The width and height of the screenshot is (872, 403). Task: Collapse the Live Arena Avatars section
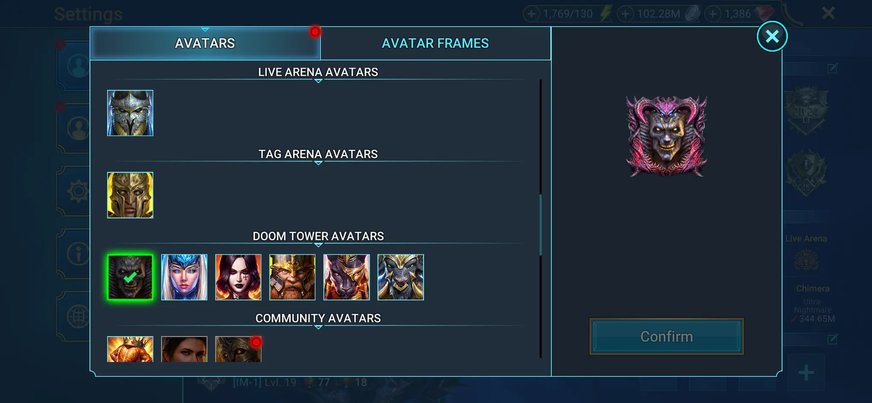(318, 72)
